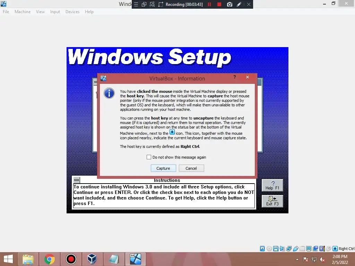This screenshot has width=355, height=266.
Task: Open the Windows Start button
Action: pyautogui.click(x=8, y=259)
